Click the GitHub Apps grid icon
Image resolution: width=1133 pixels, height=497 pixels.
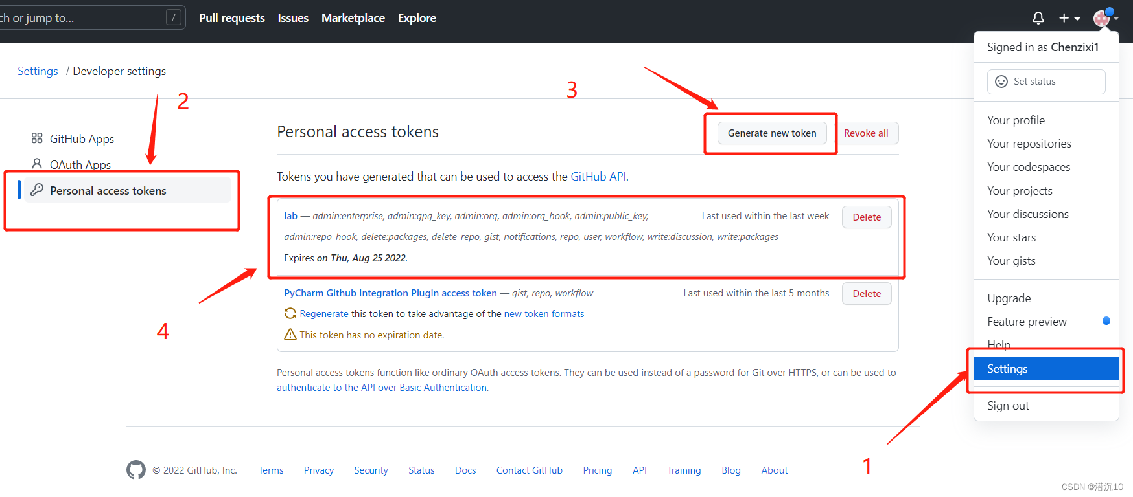click(37, 138)
